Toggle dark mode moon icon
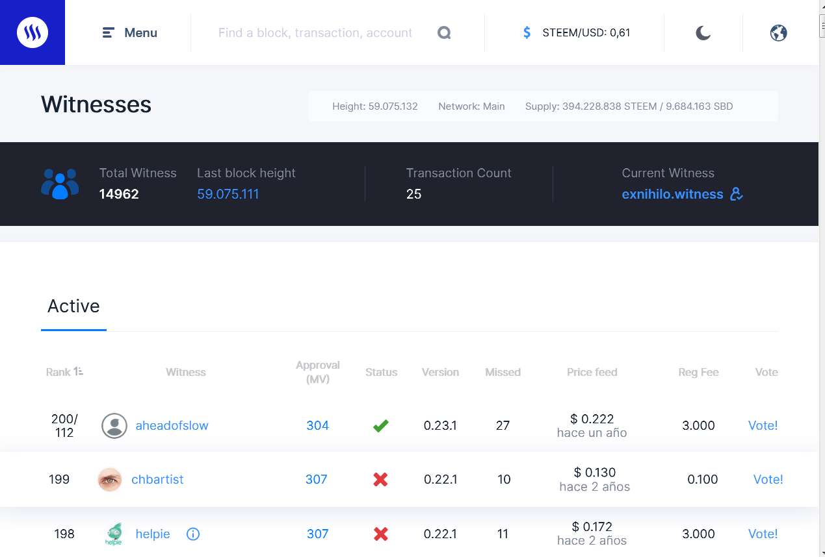Screen dimensions: 825x557 point(703,32)
